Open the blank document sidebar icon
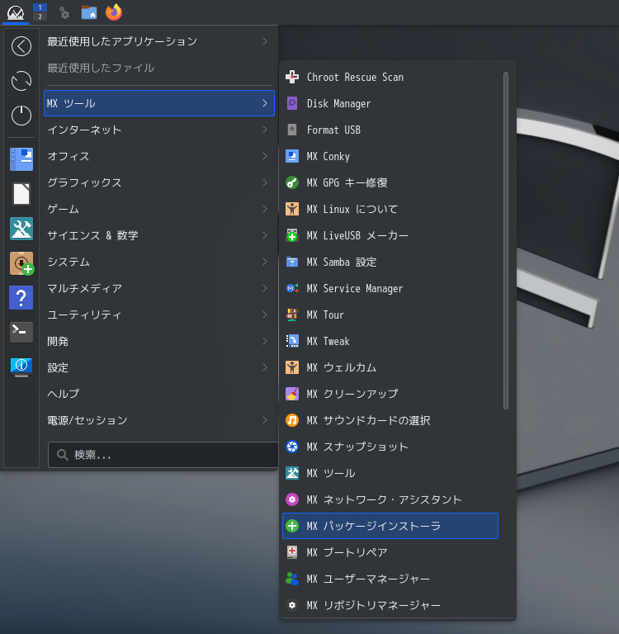Screen dimensions: 619x634 tap(21, 194)
